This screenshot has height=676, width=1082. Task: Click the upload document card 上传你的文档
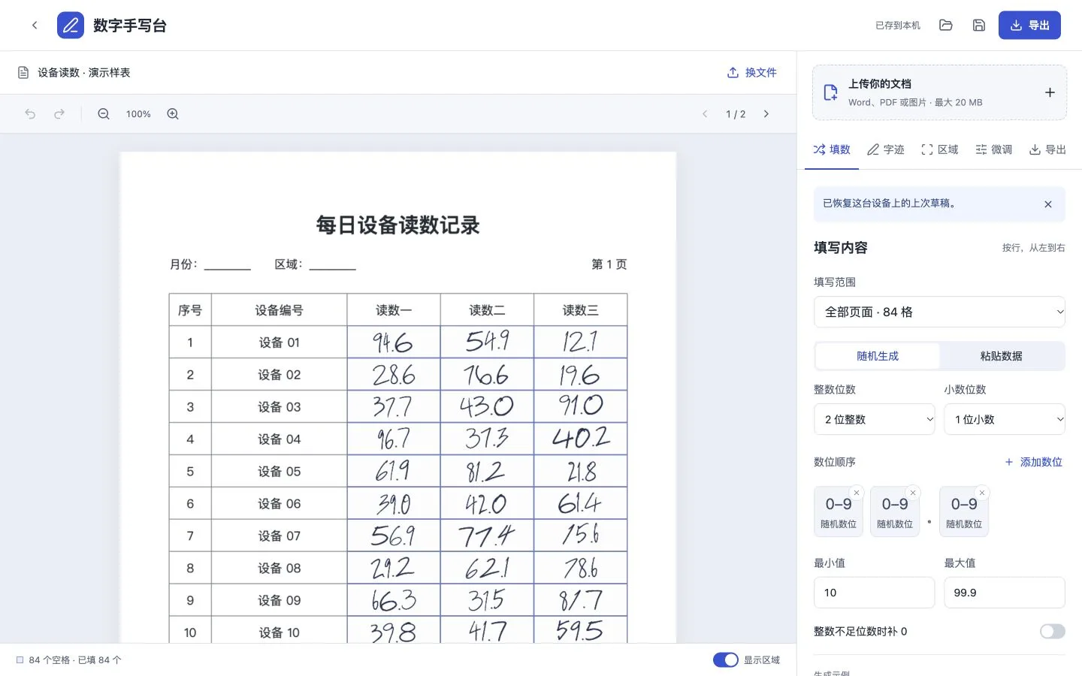pos(939,92)
